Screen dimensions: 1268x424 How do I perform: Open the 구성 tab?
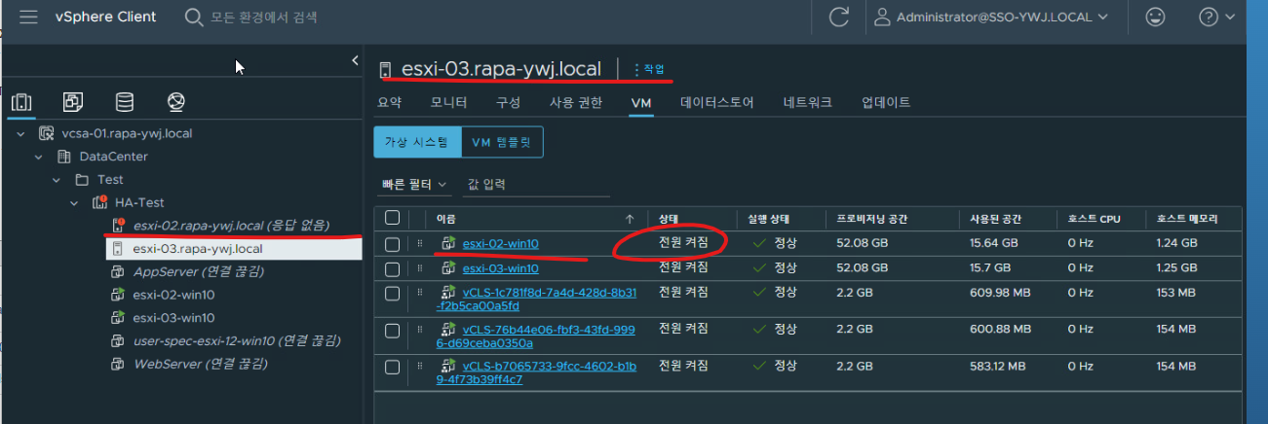point(508,102)
